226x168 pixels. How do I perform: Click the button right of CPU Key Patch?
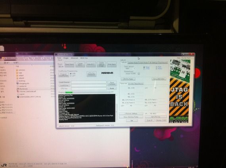point(159,79)
